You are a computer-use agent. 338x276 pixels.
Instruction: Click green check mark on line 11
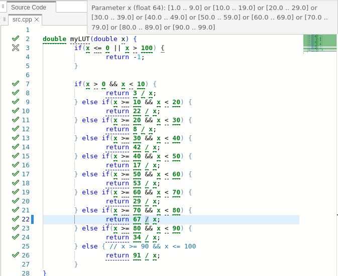16,120
